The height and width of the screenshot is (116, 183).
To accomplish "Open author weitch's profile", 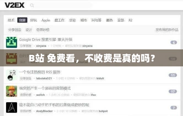I will tap(41, 95).
